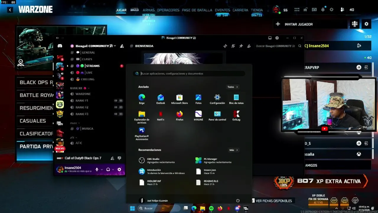This screenshot has height=213, width=378.
Task: Open Insane.json recent file
Action: click(207, 171)
